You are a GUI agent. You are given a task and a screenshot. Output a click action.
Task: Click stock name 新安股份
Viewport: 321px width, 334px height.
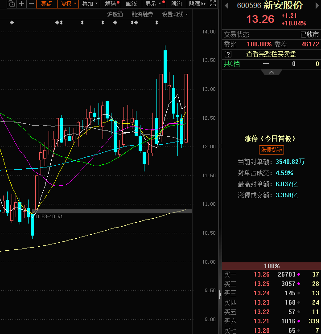(x=283, y=5)
